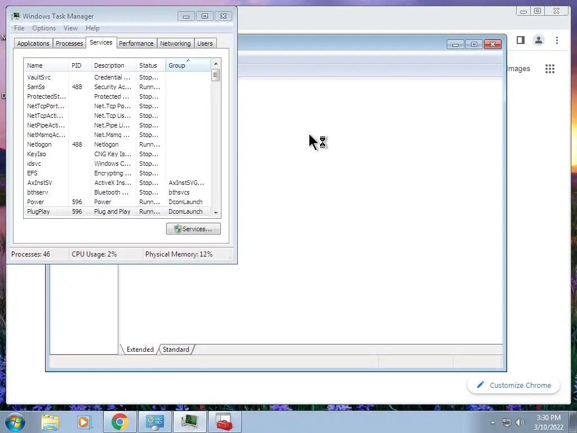Click the volume speaker tray icon
Screen dimensions: 577x433
520,422
